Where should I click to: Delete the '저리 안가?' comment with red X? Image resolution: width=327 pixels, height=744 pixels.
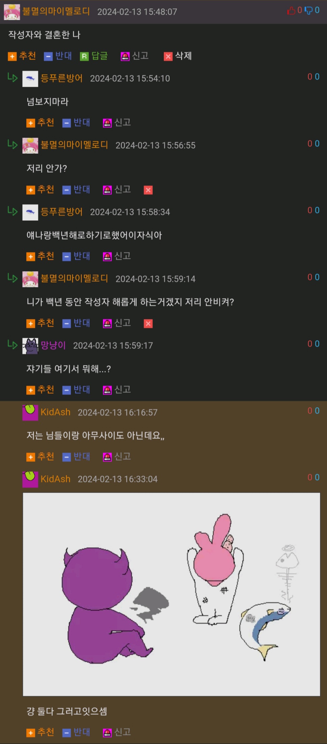[x=148, y=190]
